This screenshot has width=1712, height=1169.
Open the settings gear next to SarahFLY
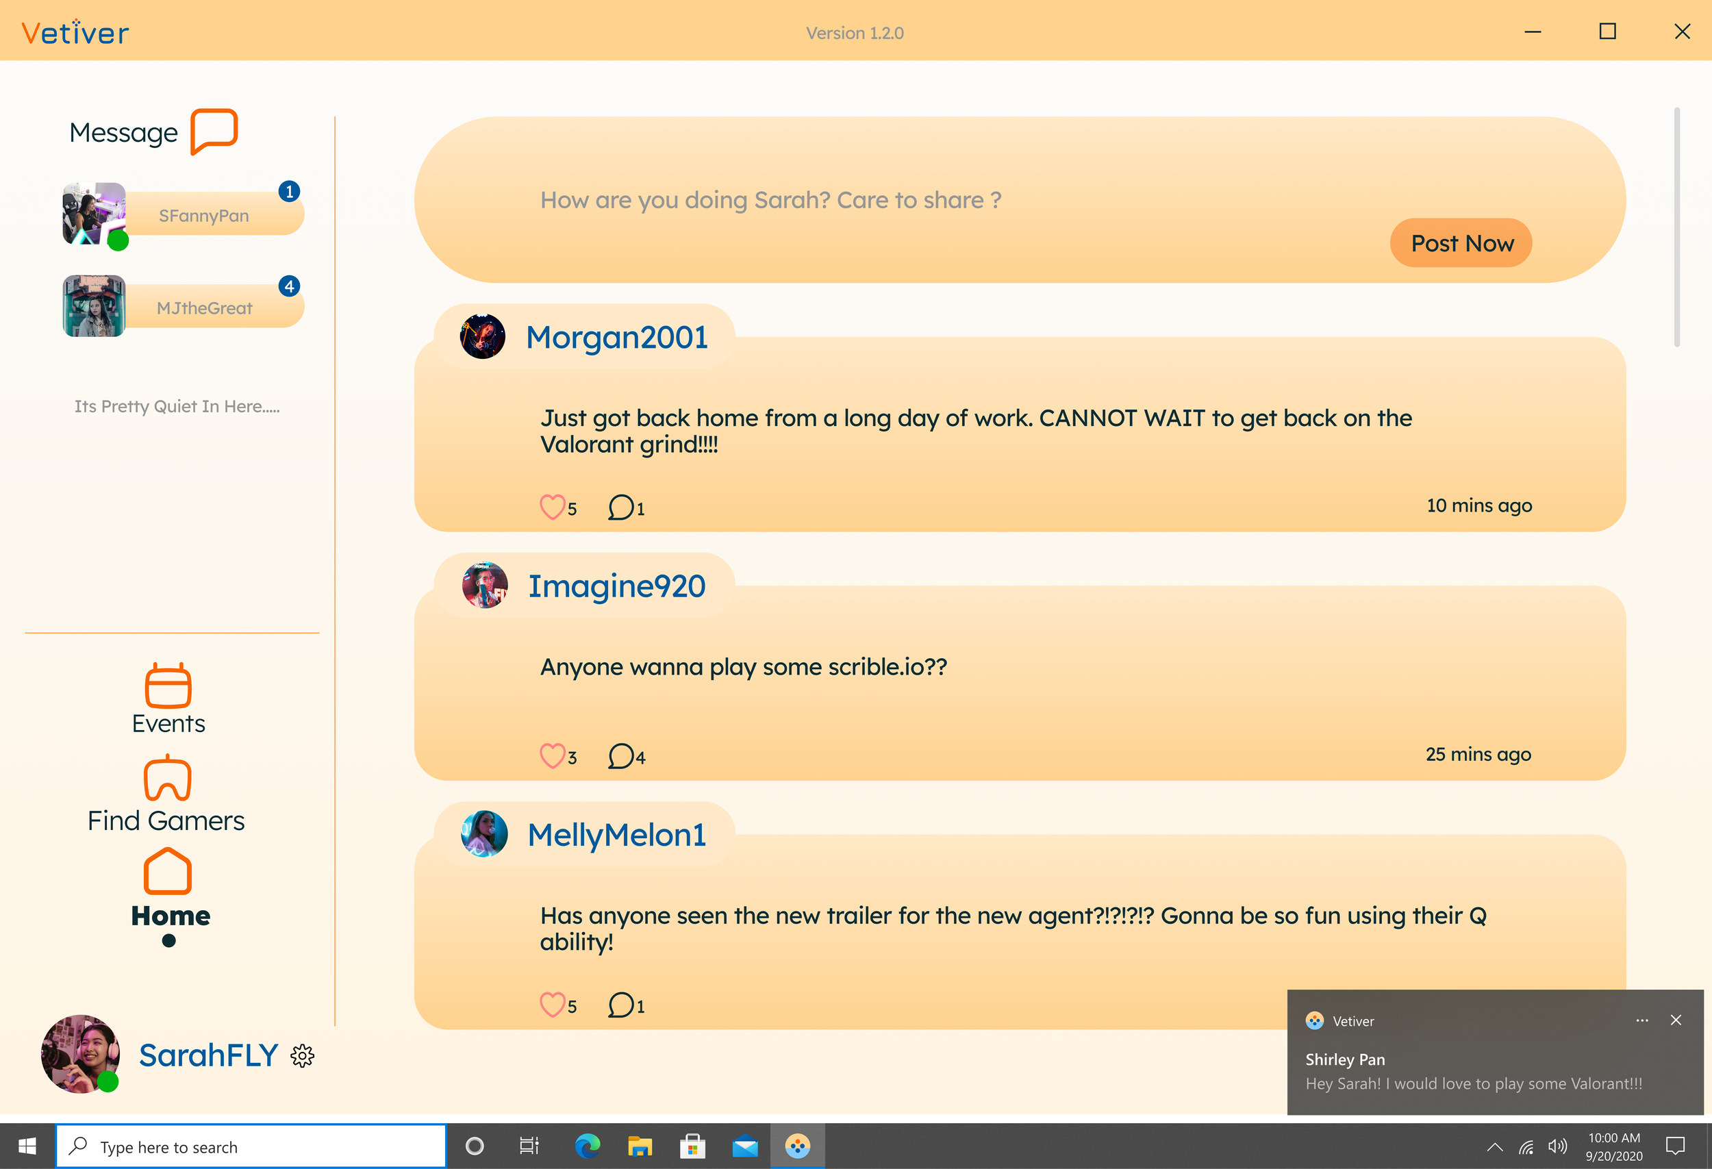tap(302, 1055)
